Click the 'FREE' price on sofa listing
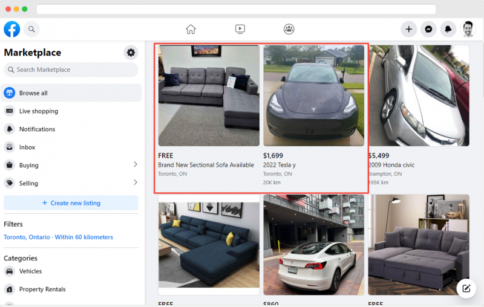Viewport: 484px width, 307px height. [166, 156]
